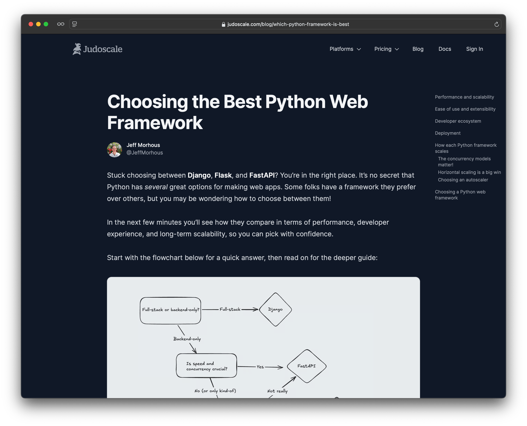
Task: Open the @JeffMorhous handle link
Action: tap(144, 152)
